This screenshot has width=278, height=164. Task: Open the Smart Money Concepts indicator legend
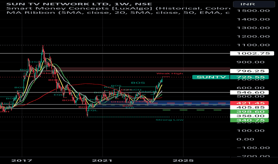point(118,8)
